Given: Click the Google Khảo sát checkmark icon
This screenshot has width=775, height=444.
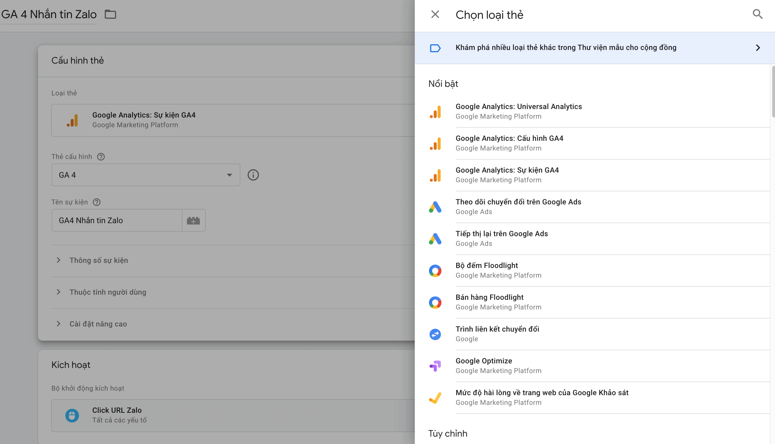Looking at the screenshot, I should pyautogui.click(x=436, y=398).
